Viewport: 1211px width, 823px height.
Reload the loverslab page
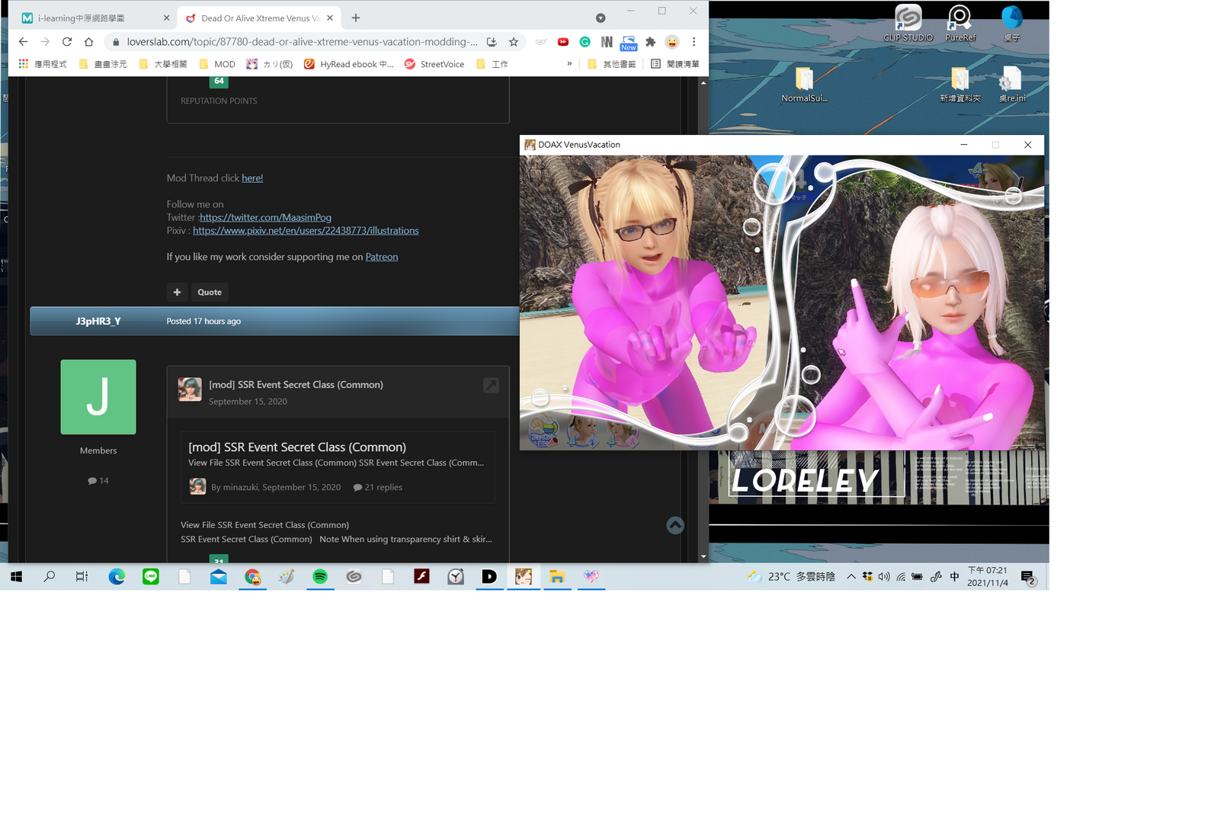pyautogui.click(x=67, y=42)
